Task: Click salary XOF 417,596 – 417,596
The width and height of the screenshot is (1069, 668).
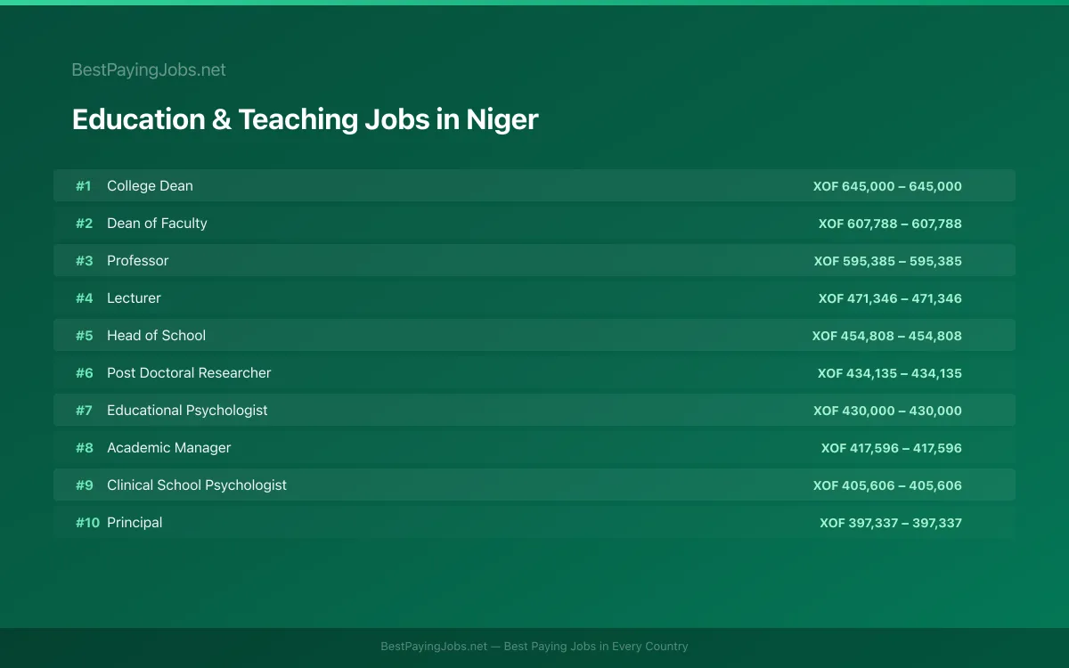Action: pyautogui.click(x=892, y=448)
